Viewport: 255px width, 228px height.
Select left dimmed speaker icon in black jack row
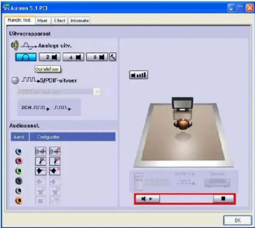[40, 181]
